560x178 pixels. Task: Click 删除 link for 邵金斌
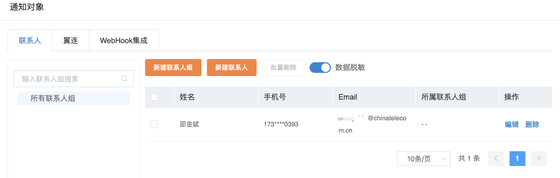(532, 125)
